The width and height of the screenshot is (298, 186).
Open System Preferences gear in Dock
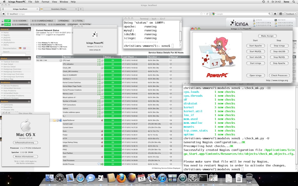(x=193, y=178)
